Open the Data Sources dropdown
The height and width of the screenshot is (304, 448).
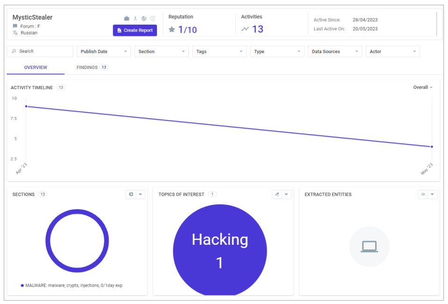pos(335,51)
